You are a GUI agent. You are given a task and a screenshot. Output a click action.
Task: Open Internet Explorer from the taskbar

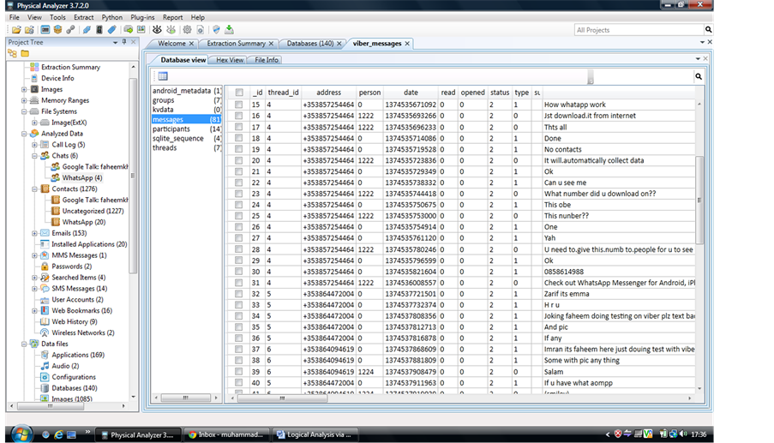pos(58,434)
